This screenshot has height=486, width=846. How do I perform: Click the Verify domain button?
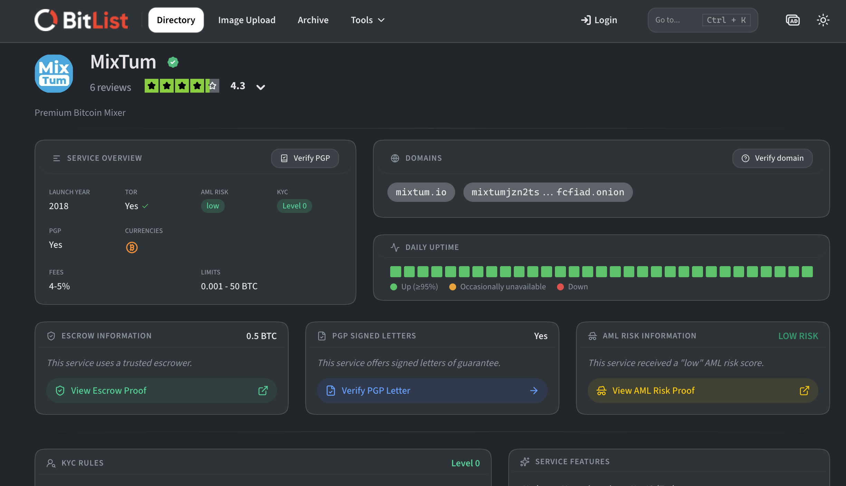point(772,158)
